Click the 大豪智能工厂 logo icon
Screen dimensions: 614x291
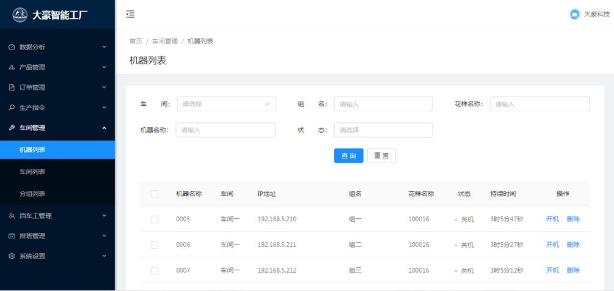pos(20,14)
